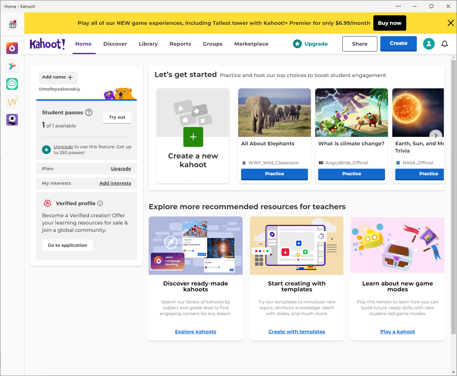Image resolution: width=457 pixels, height=376 pixels.
Task: Click the Share button
Action: 360,44
